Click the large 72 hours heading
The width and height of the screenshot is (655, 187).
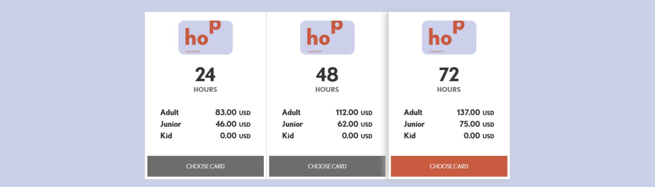point(449,75)
